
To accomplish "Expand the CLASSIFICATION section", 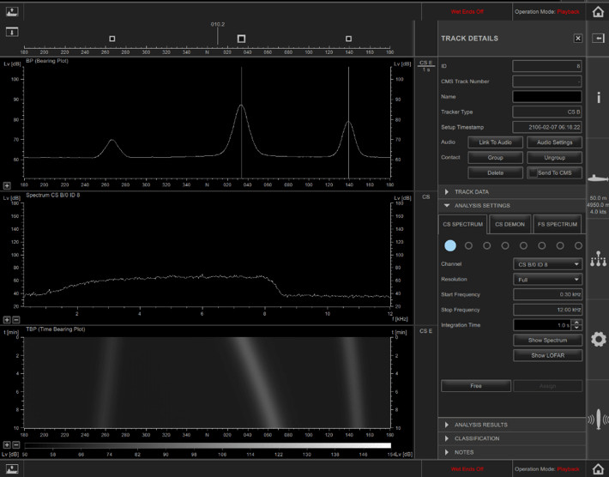I will (512, 438).
